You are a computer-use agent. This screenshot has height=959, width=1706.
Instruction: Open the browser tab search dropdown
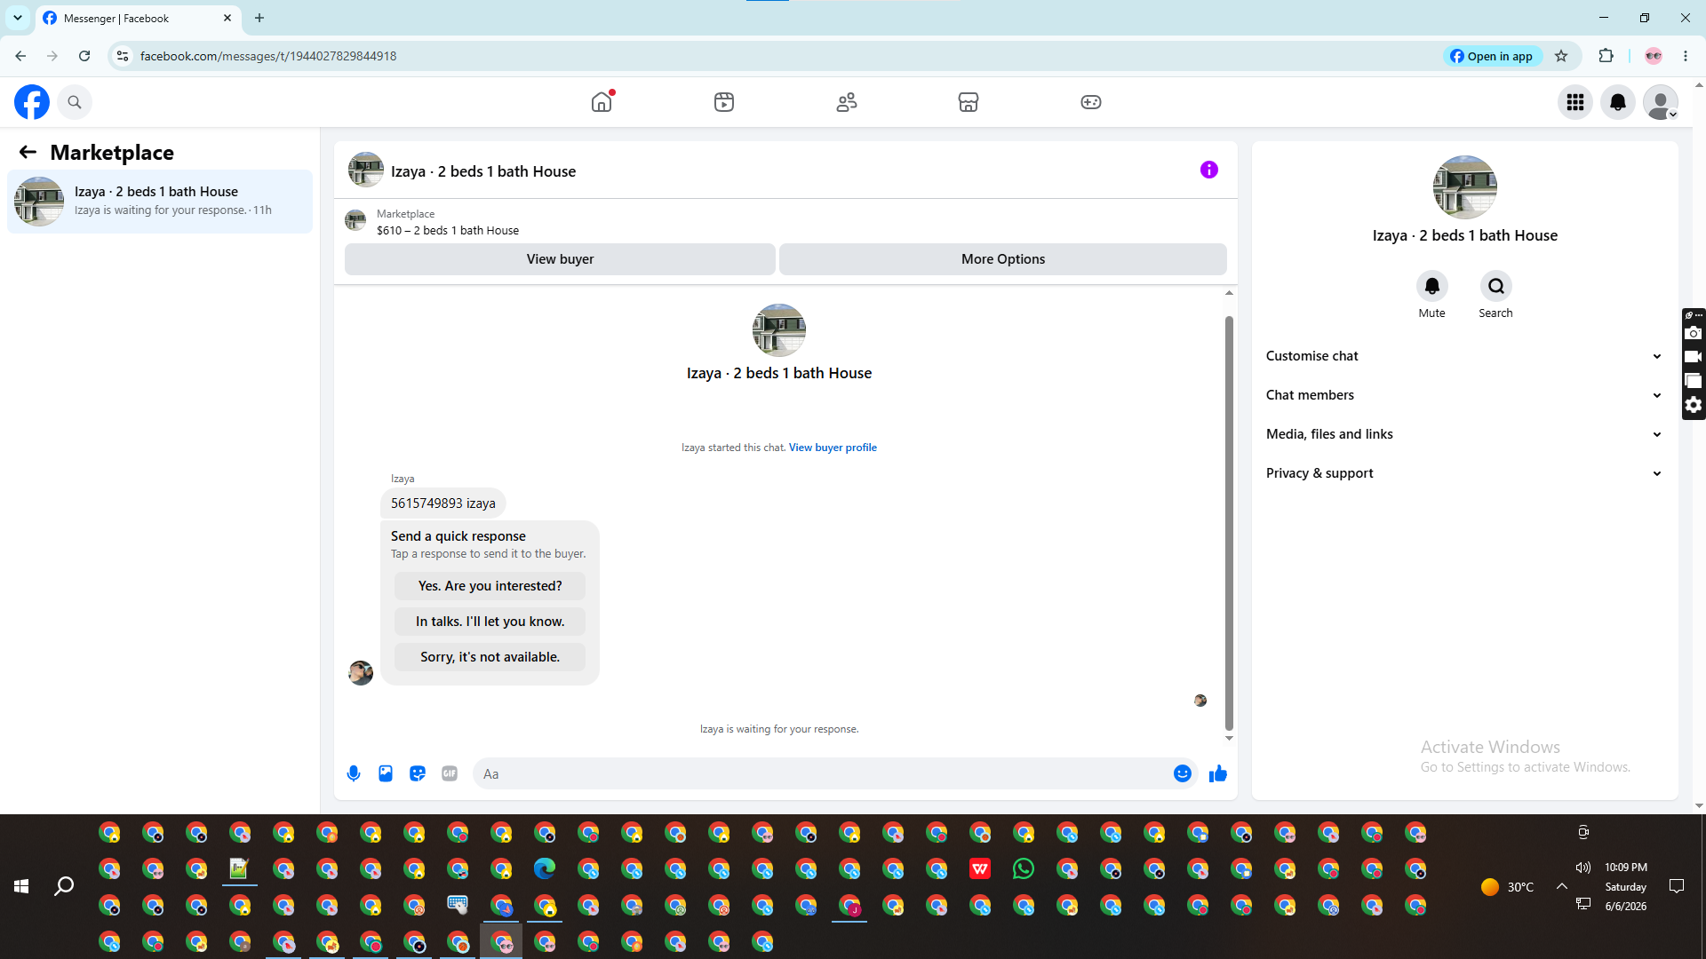point(17,18)
